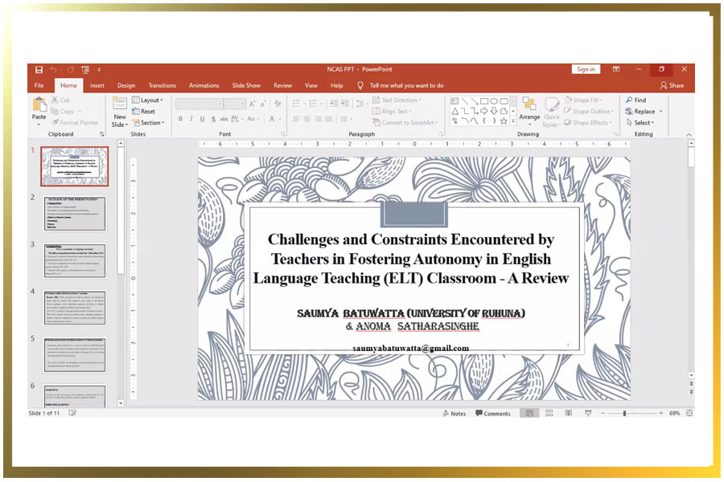Insert a New Slide

point(120,112)
